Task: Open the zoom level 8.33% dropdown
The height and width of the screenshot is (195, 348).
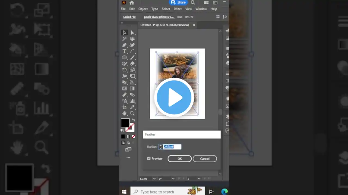Action: tap(154, 179)
